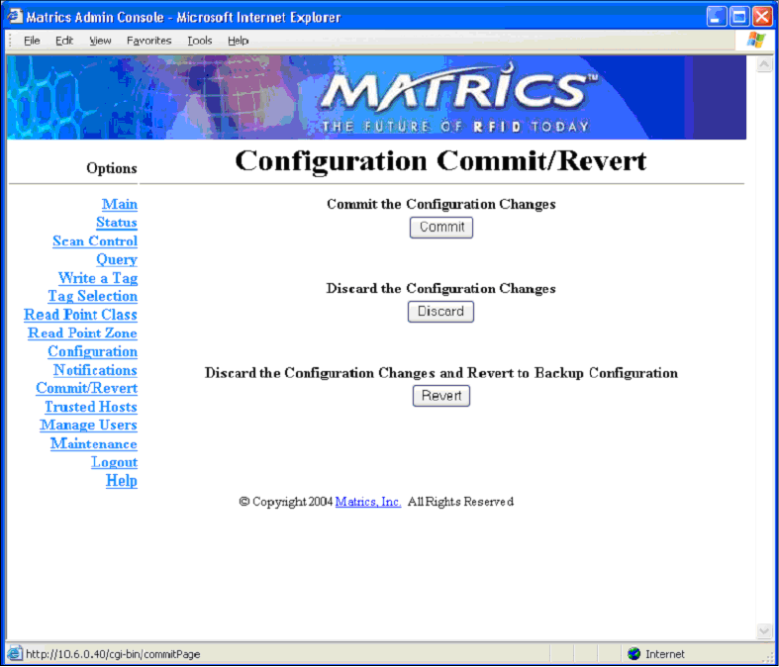This screenshot has width=779, height=667.
Task: Click the scrollbar down arrow
Action: coord(763,630)
